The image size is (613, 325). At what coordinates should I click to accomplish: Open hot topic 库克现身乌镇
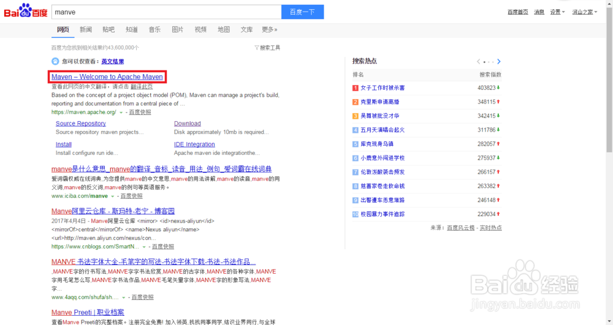(x=377, y=144)
